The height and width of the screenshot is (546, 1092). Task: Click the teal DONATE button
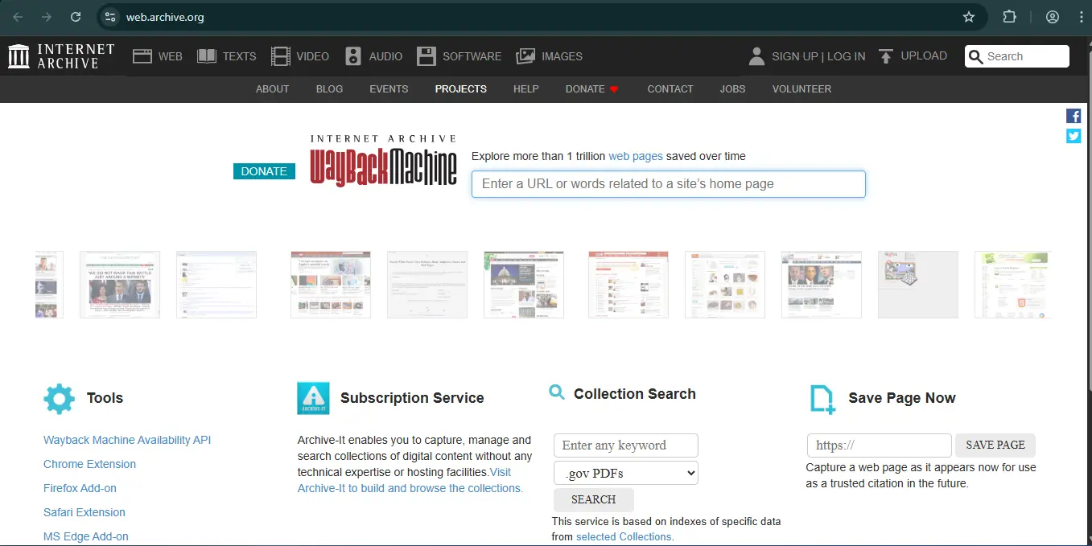[264, 171]
